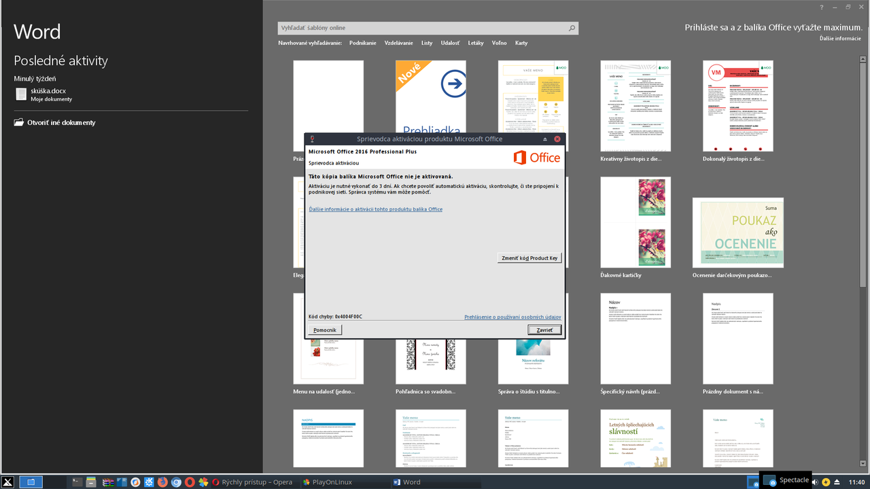This screenshot has width=870, height=489.
Task: Launch Firefox from the taskbar
Action: pyautogui.click(x=162, y=482)
